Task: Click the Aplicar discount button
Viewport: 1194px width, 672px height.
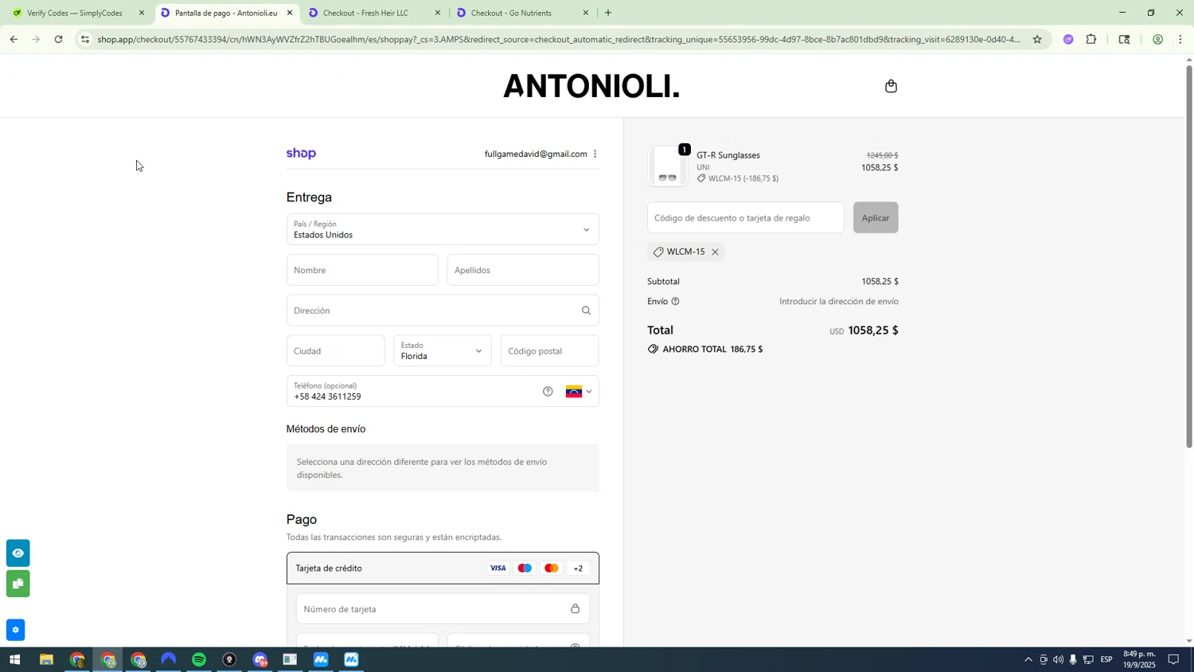Action: (x=876, y=218)
